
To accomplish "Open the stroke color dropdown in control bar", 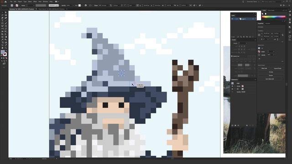I will [x=19, y=5].
